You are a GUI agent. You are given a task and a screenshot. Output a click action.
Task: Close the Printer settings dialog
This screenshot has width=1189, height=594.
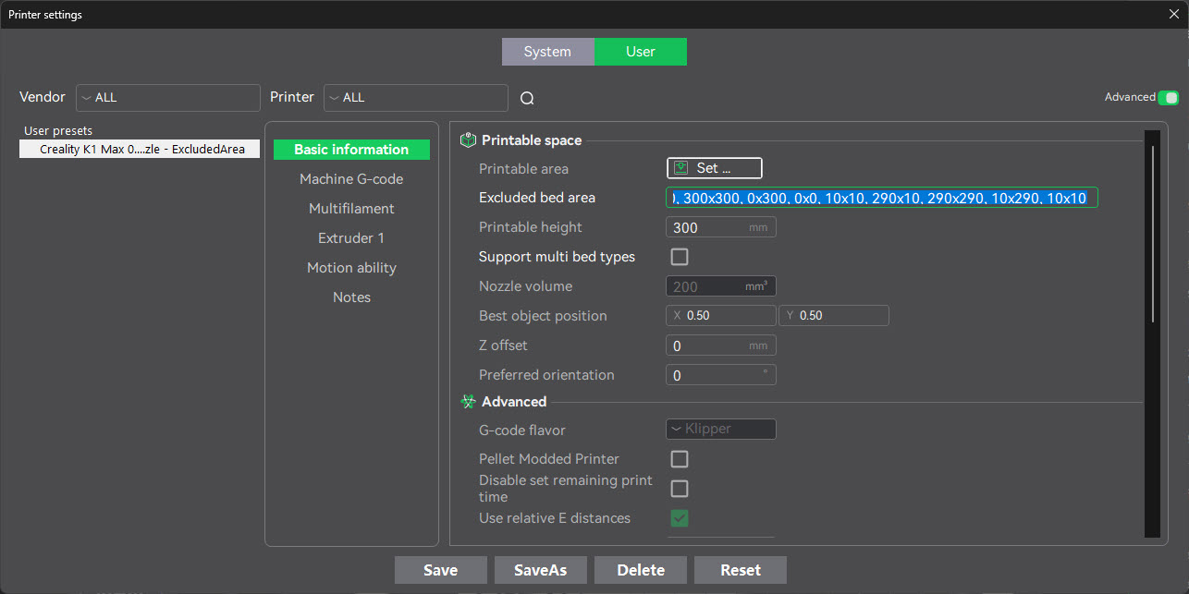click(1174, 14)
